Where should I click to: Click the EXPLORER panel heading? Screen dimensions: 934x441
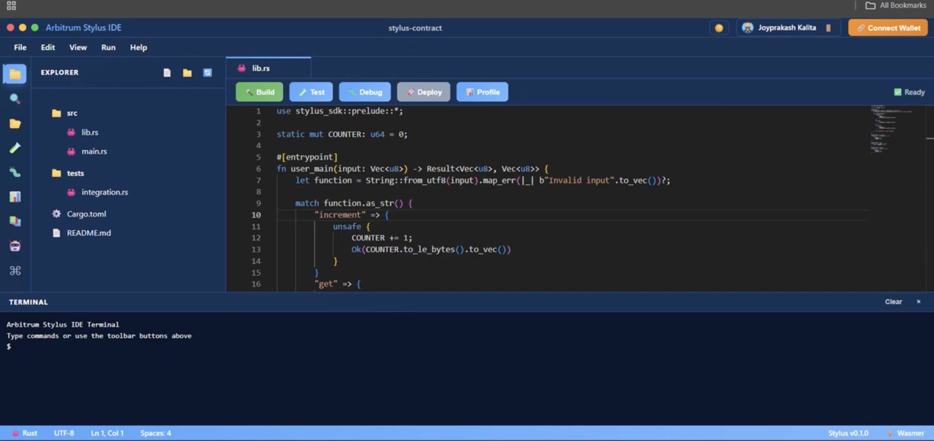pyautogui.click(x=60, y=72)
